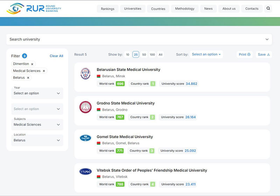Click world rank badge 767

coord(120,117)
